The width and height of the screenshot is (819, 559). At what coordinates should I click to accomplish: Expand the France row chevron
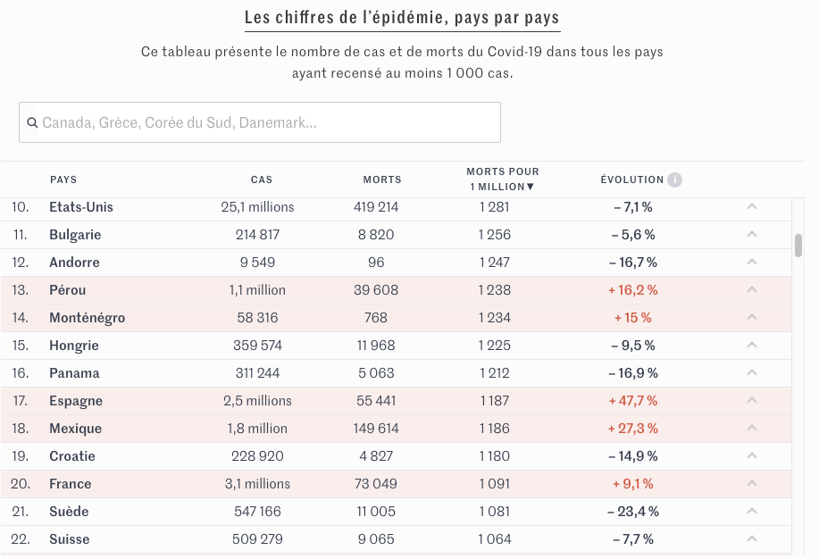pos(752,484)
